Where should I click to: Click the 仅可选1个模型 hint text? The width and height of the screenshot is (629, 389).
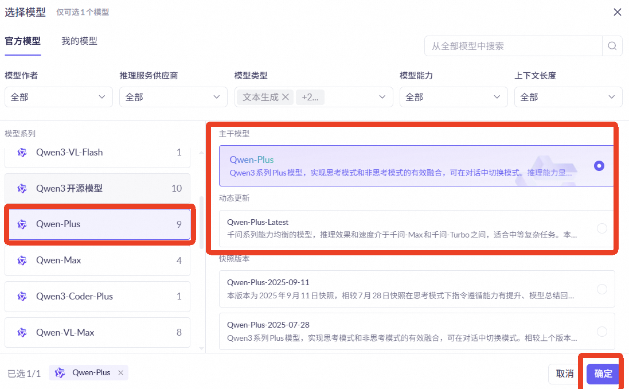click(x=83, y=12)
